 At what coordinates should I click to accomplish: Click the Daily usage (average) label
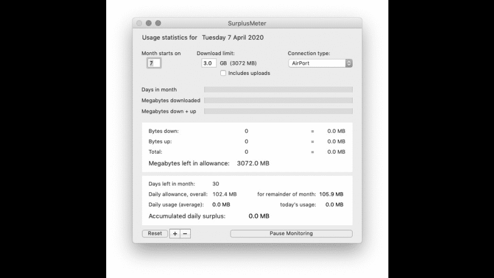176,205
